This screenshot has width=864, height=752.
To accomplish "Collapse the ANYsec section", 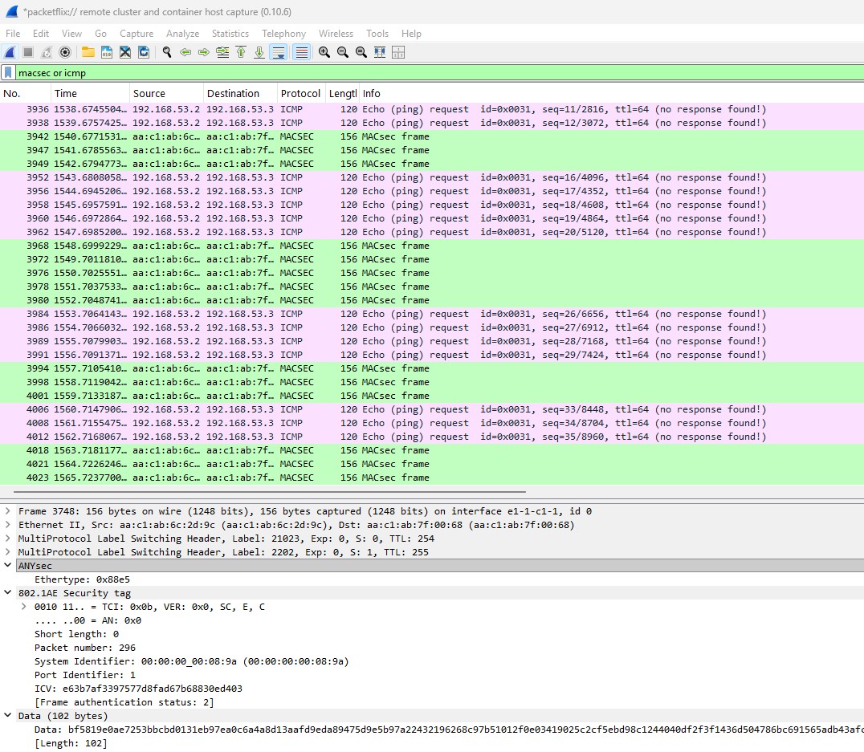I will 8,565.
